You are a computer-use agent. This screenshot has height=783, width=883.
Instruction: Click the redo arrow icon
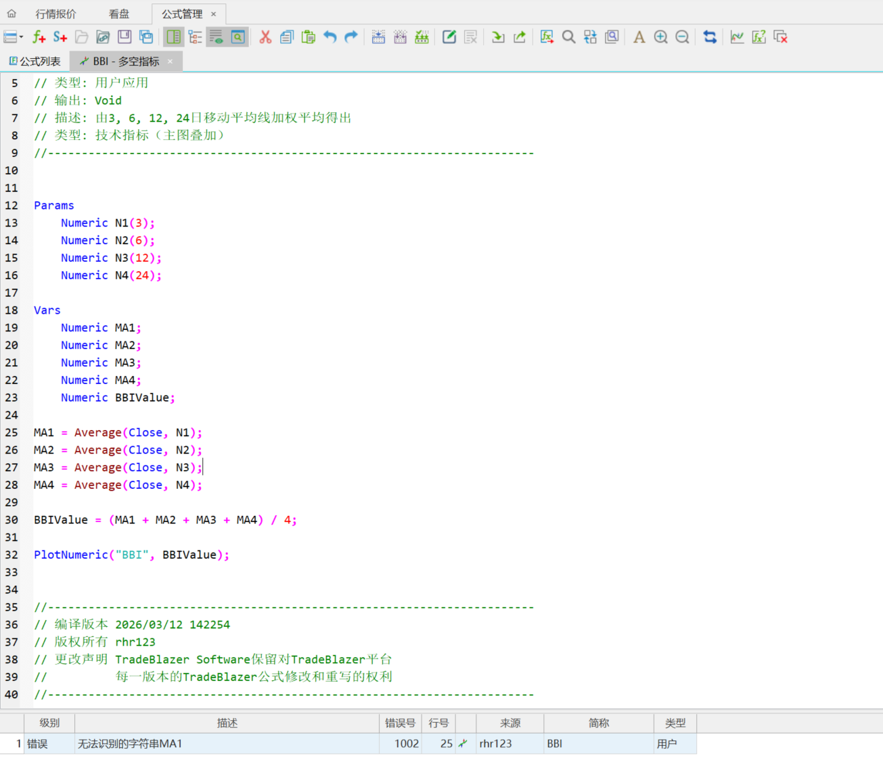pos(351,37)
